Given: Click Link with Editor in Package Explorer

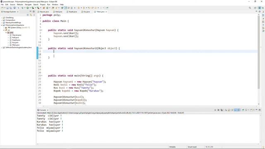Looking at the screenshot, I should tap(31, 15).
